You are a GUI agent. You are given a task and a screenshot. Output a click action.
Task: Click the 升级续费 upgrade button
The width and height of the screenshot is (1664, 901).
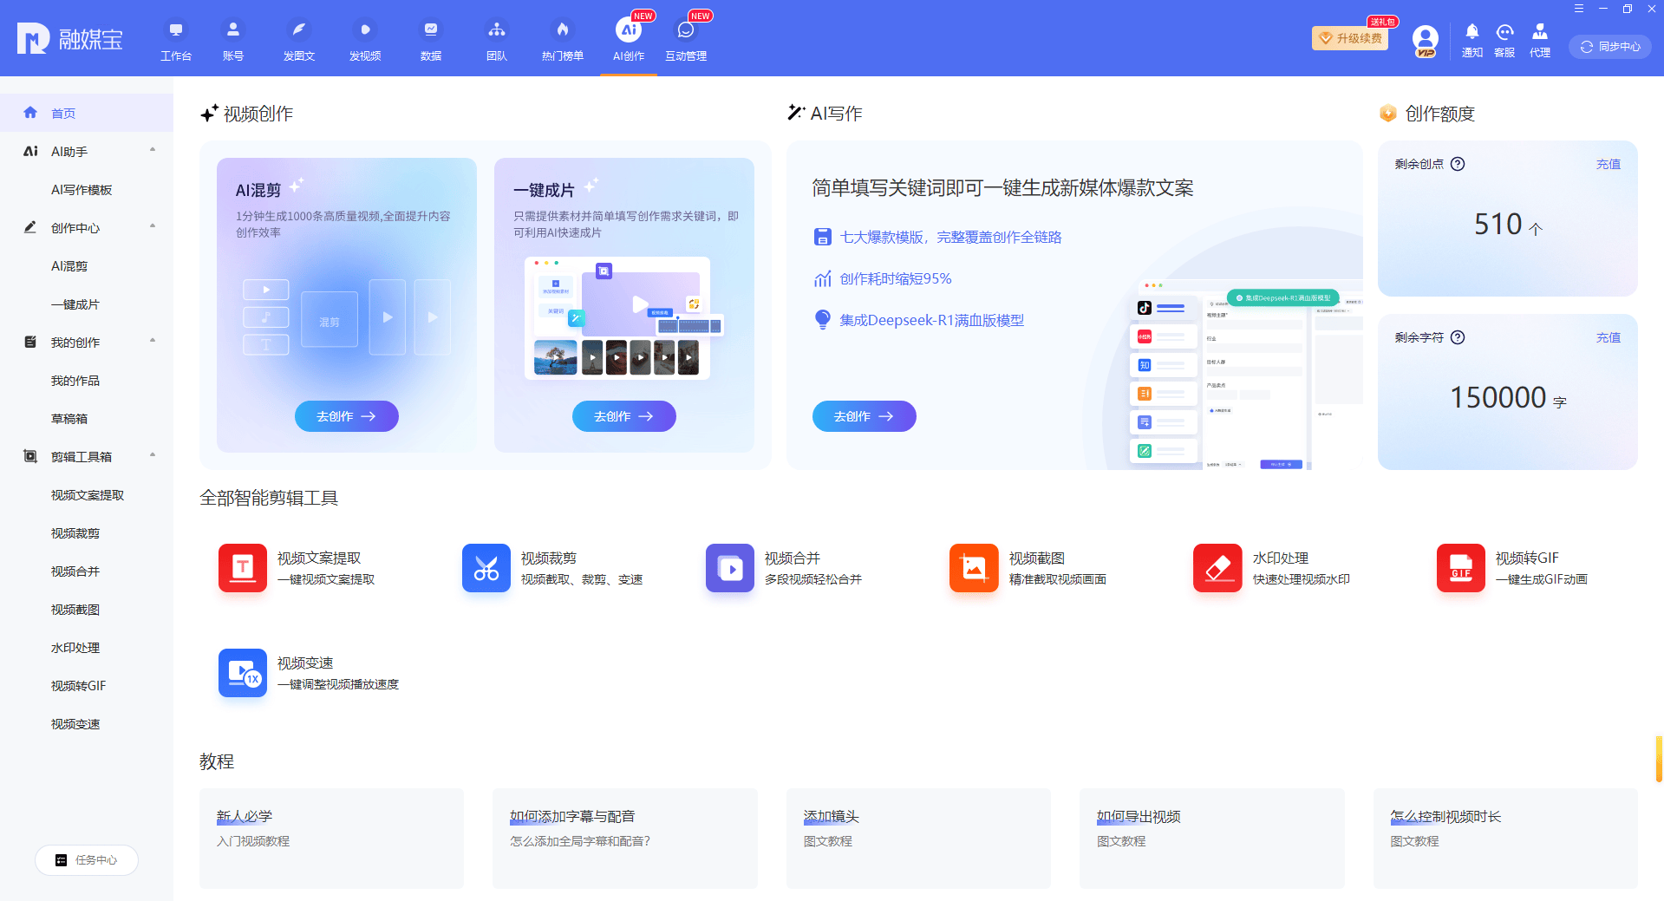[1351, 38]
